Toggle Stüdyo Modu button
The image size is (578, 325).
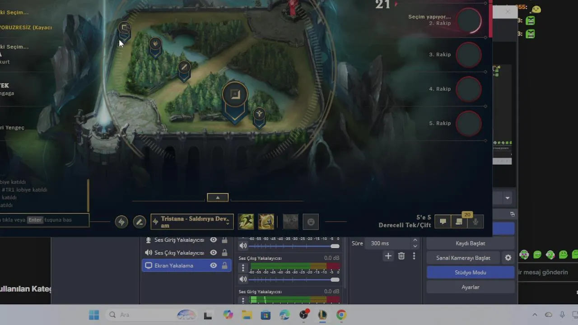click(470, 272)
